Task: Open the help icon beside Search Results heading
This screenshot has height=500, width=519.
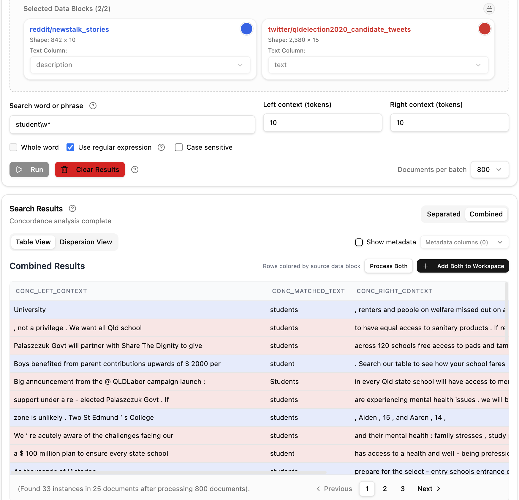Action: click(72, 208)
